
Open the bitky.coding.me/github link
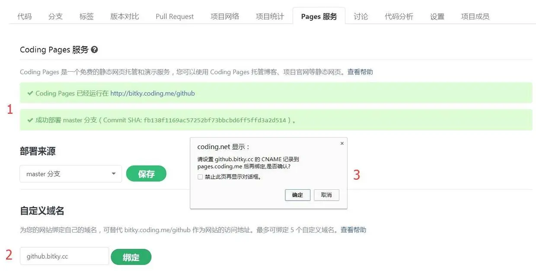pos(152,93)
